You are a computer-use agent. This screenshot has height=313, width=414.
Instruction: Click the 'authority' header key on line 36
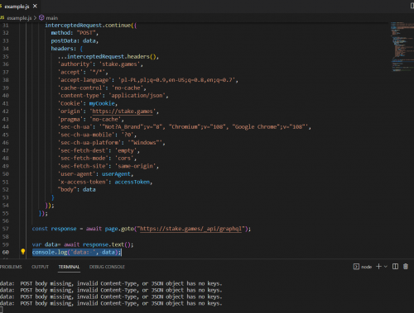tap(75, 64)
